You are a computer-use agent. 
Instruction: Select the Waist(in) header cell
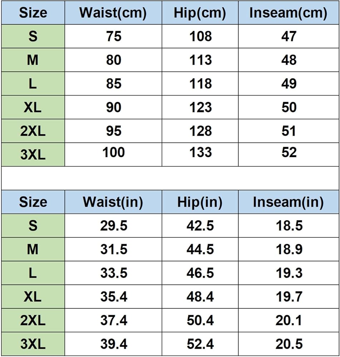(113, 202)
